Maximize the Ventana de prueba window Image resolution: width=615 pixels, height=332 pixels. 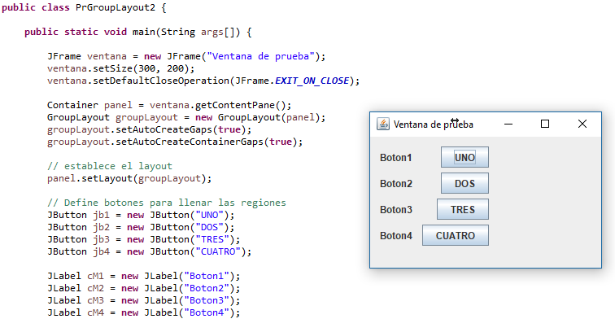(x=545, y=124)
